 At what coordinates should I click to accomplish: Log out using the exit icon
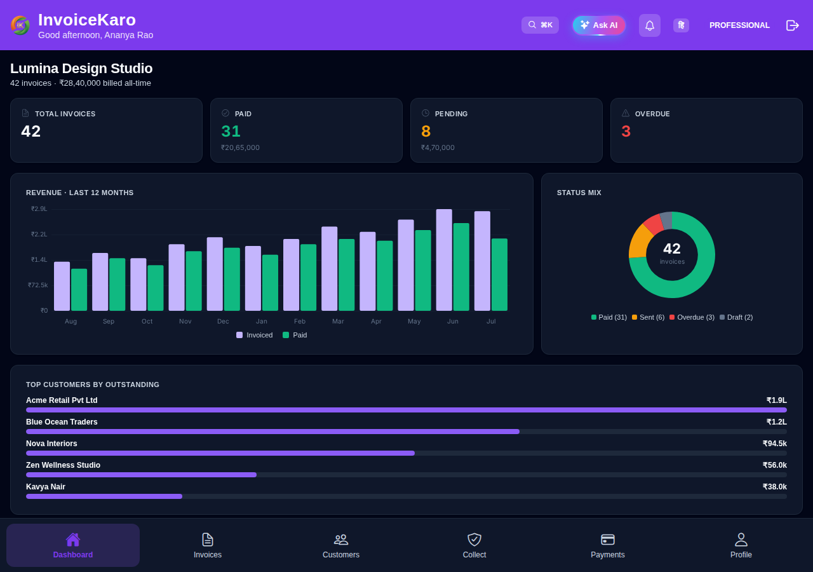[x=792, y=25]
